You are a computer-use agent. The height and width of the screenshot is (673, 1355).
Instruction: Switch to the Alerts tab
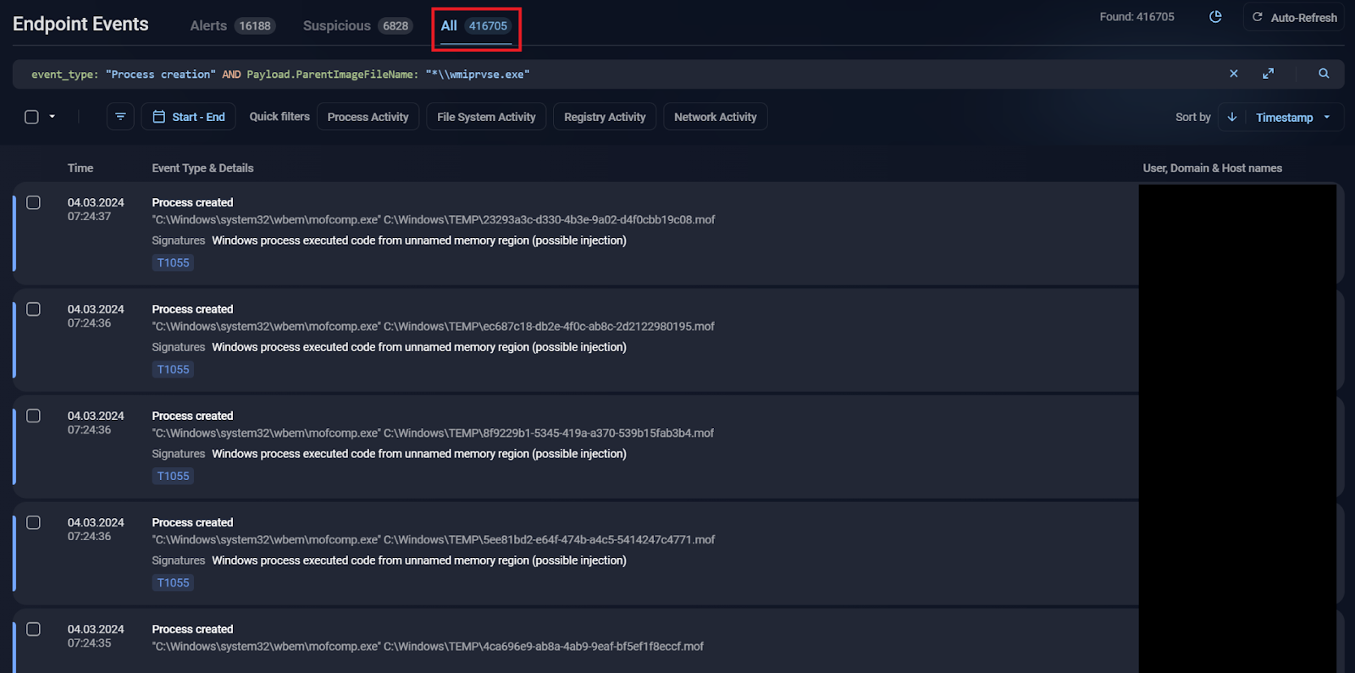(232, 25)
